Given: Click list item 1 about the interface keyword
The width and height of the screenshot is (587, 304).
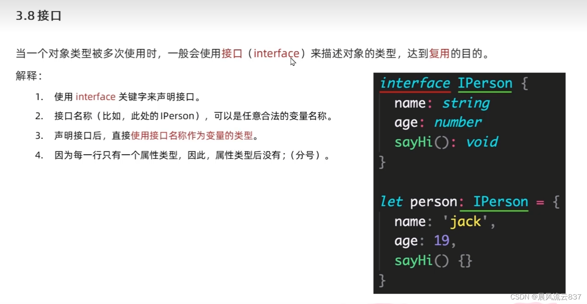Looking at the screenshot, I should (x=118, y=97).
